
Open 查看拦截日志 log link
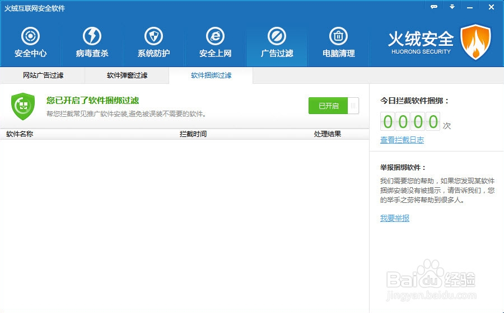click(x=402, y=140)
